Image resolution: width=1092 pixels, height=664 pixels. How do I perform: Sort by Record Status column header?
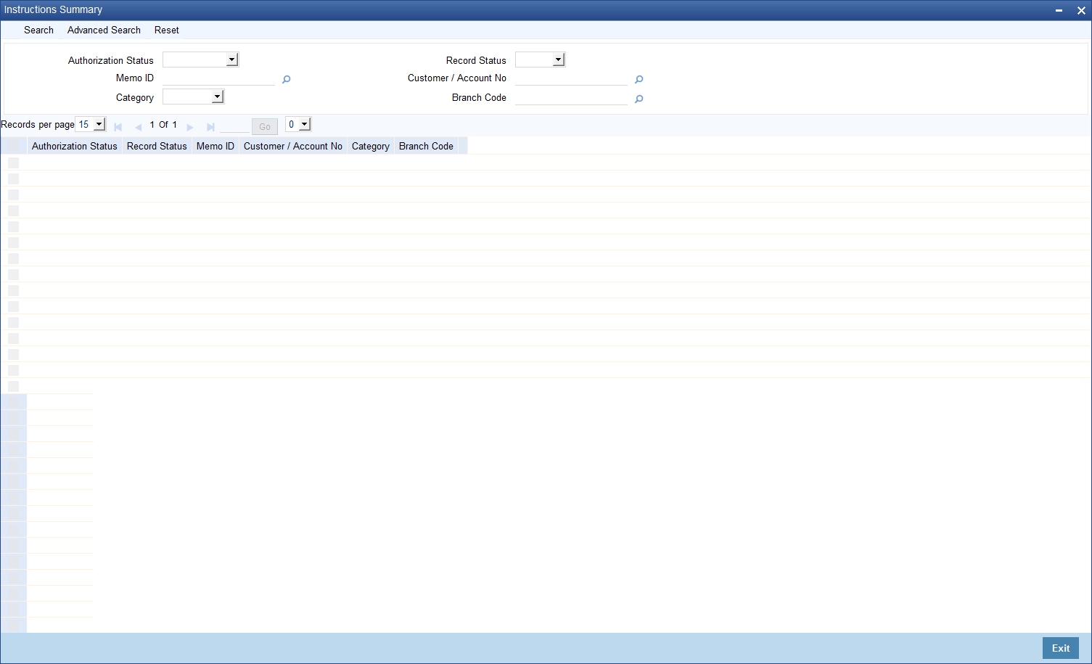coord(157,146)
